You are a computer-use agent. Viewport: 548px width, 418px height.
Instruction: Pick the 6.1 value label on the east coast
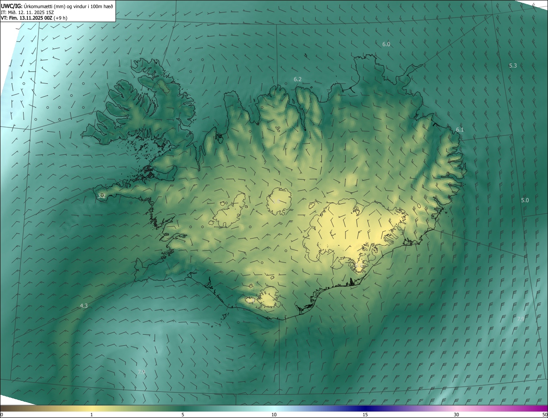tap(460, 130)
